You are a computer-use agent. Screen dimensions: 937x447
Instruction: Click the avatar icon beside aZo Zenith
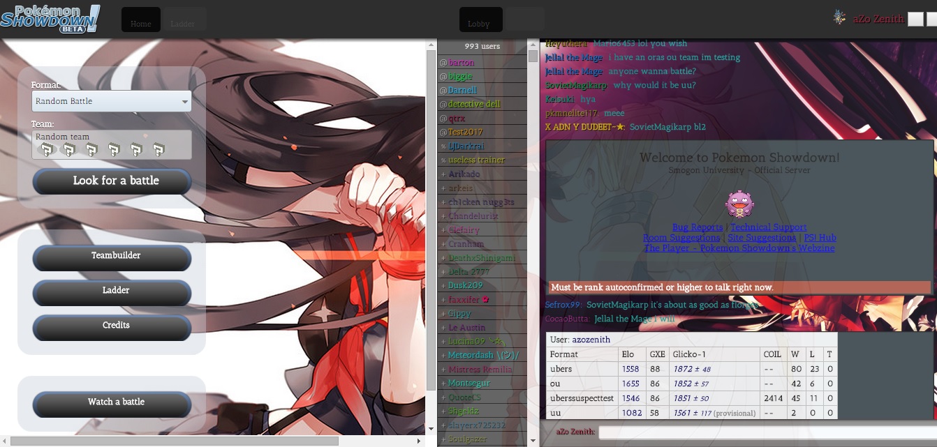[839, 18]
